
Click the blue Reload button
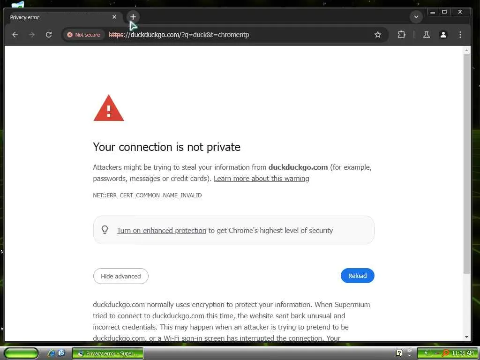357,276
